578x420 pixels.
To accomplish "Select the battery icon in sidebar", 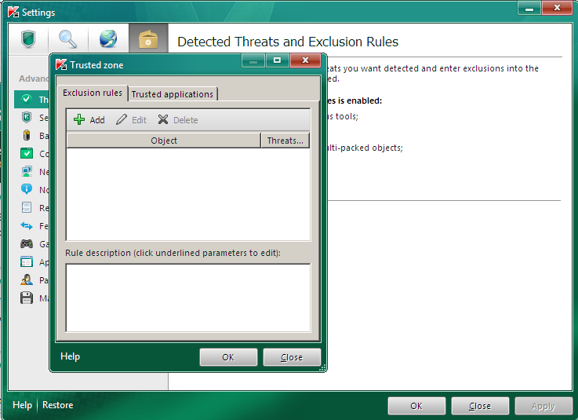I will pyautogui.click(x=27, y=135).
